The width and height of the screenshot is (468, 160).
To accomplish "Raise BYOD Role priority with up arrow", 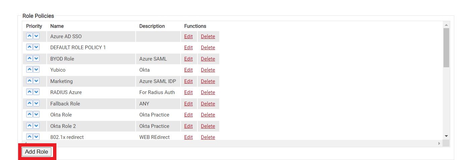I will (30, 59).
